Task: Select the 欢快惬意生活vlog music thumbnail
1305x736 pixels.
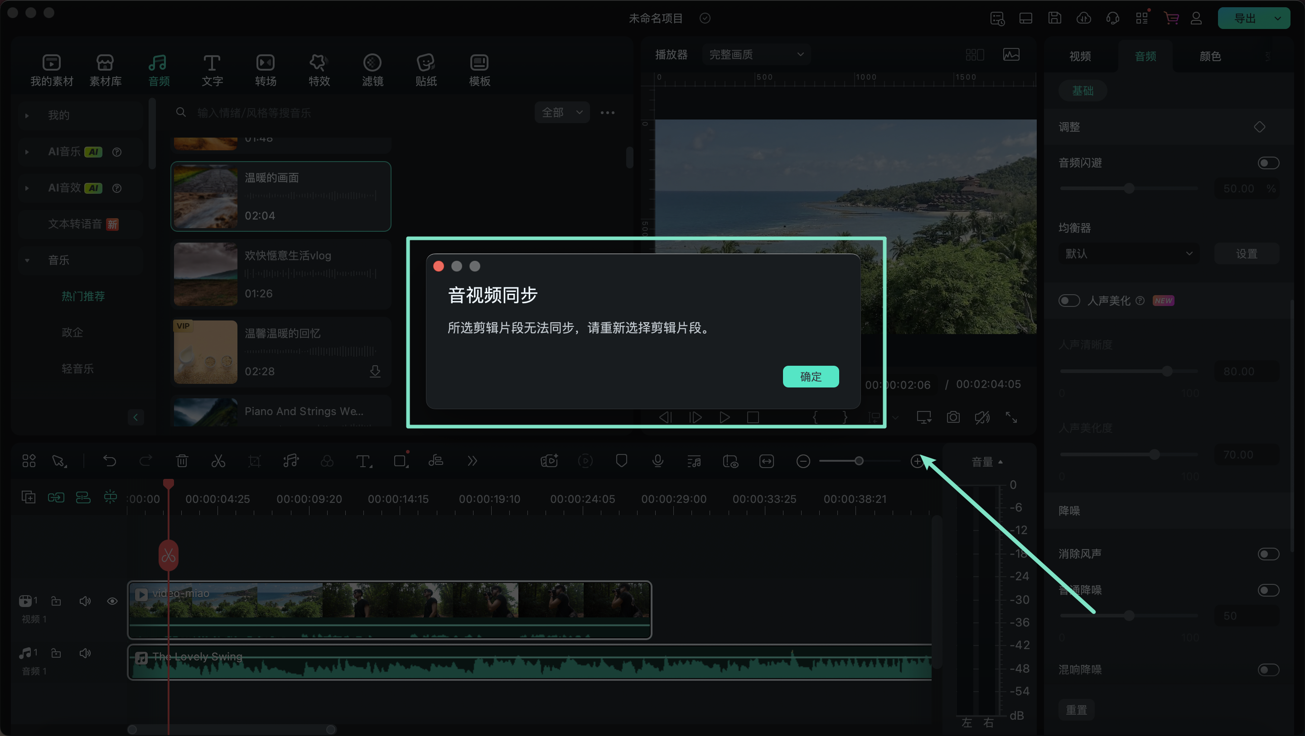Action: click(205, 274)
